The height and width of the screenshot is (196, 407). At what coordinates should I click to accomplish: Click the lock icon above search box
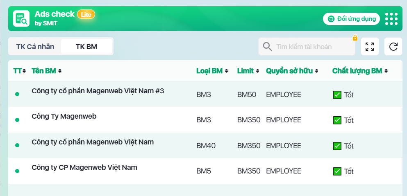[355, 38]
